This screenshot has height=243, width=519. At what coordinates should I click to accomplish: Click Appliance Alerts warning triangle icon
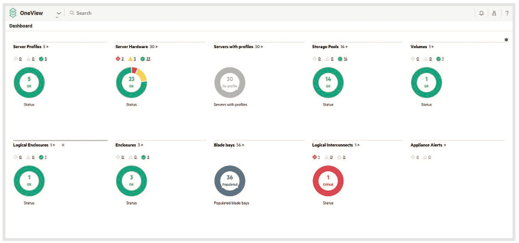coord(425,157)
